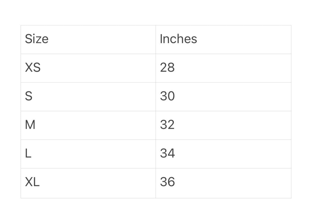Select the cell containing 28
This screenshot has width=312, height=214.
point(223,68)
